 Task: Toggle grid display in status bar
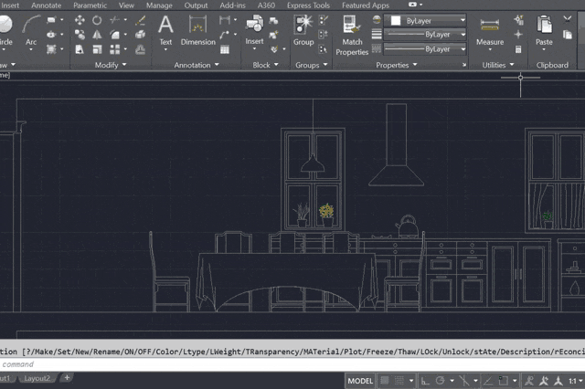(385, 381)
